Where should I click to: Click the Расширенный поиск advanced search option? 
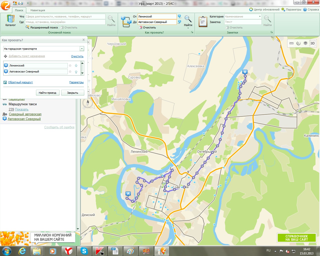(42, 27)
